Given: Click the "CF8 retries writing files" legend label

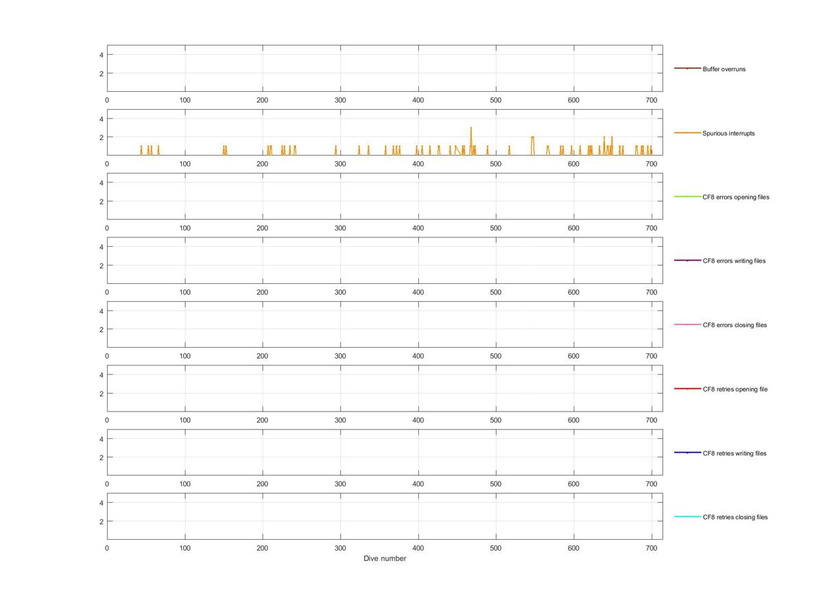Looking at the screenshot, I should (x=735, y=453).
